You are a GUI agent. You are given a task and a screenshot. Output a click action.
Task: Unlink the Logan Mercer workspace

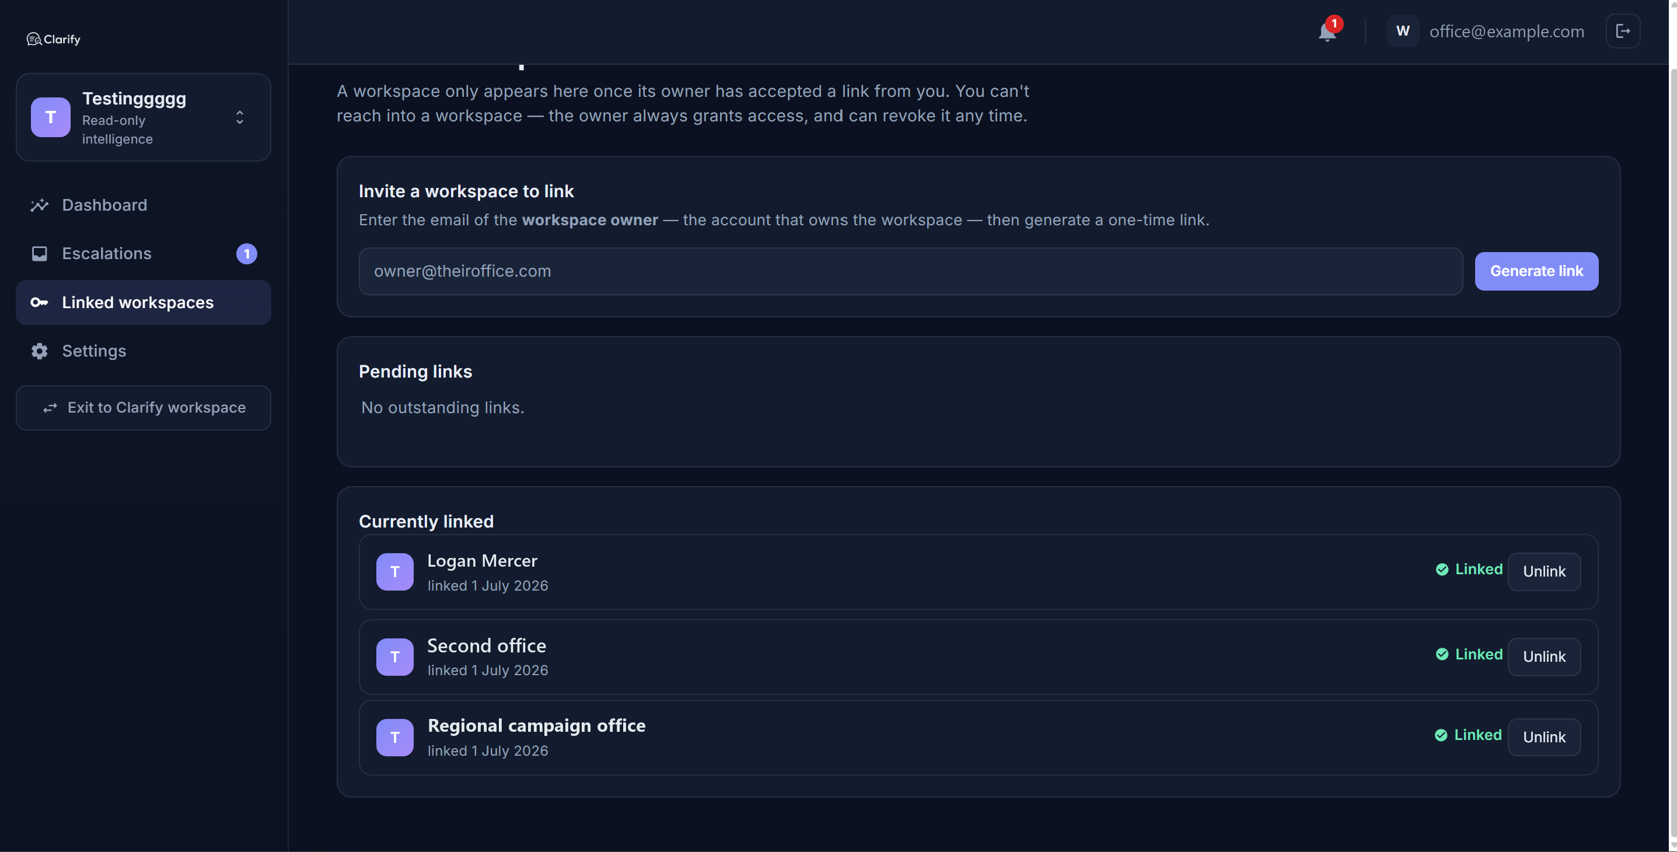(x=1543, y=571)
